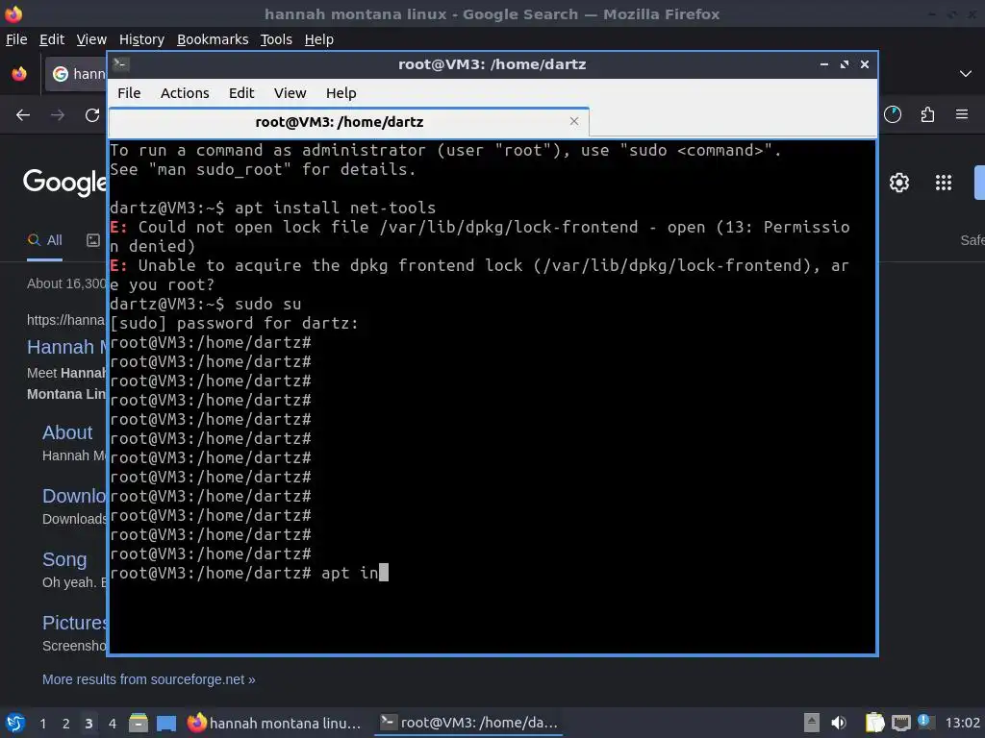Image resolution: width=985 pixels, height=738 pixels.
Task: Click the 13:02 clock
Action: pyautogui.click(x=962, y=723)
